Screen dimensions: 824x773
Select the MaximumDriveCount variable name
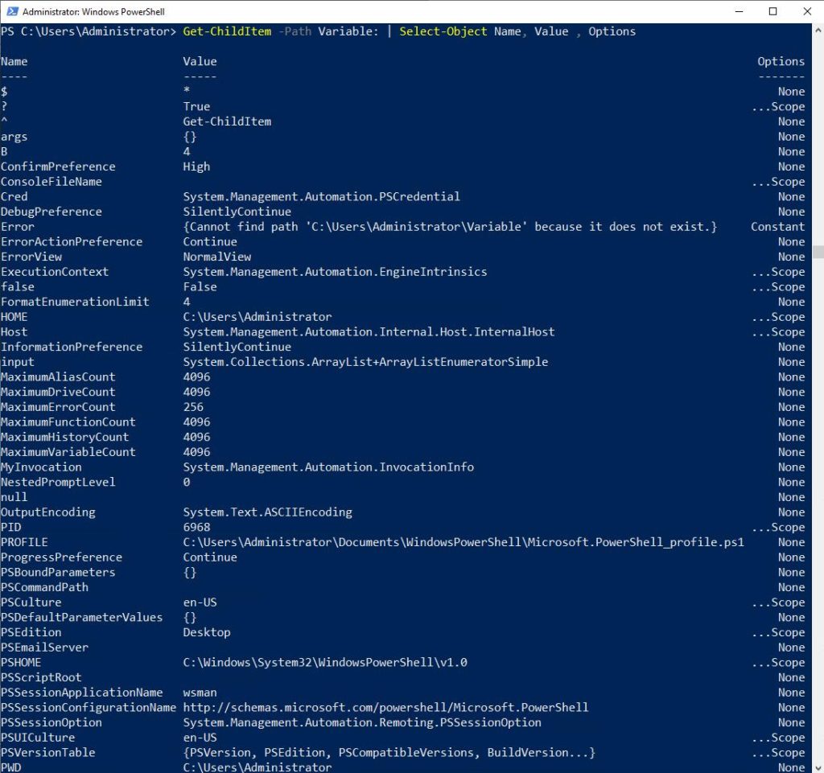[58, 393]
